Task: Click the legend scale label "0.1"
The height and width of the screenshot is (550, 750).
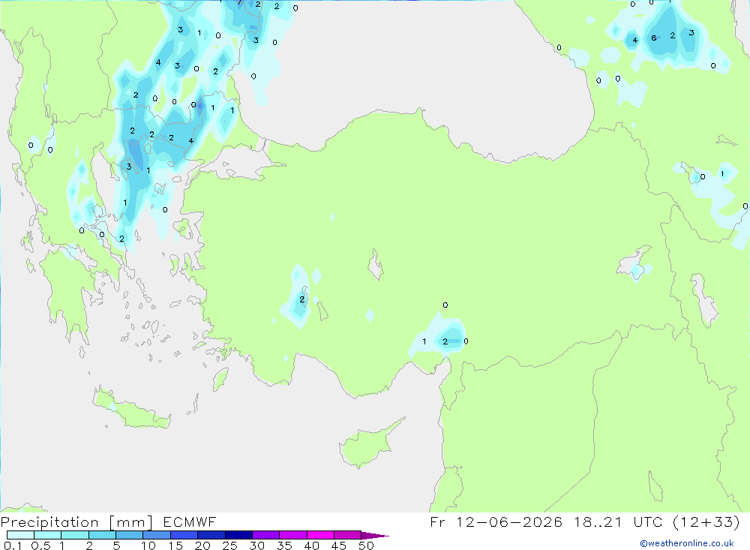Action: click(x=13, y=545)
